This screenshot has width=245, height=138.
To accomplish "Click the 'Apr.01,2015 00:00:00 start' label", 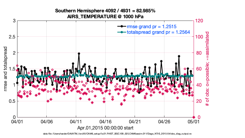I will [x=105, y=128].
